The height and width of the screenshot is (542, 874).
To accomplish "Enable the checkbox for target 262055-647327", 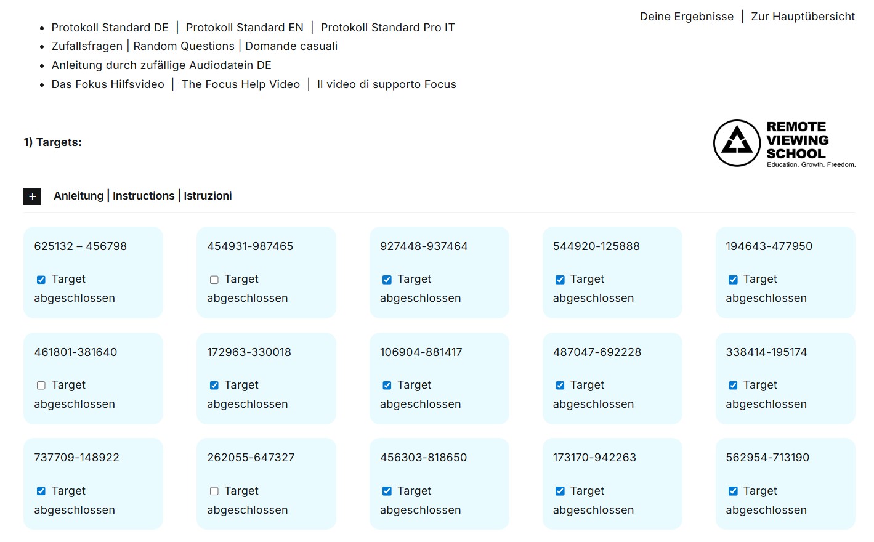I will [x=214, y=491].
